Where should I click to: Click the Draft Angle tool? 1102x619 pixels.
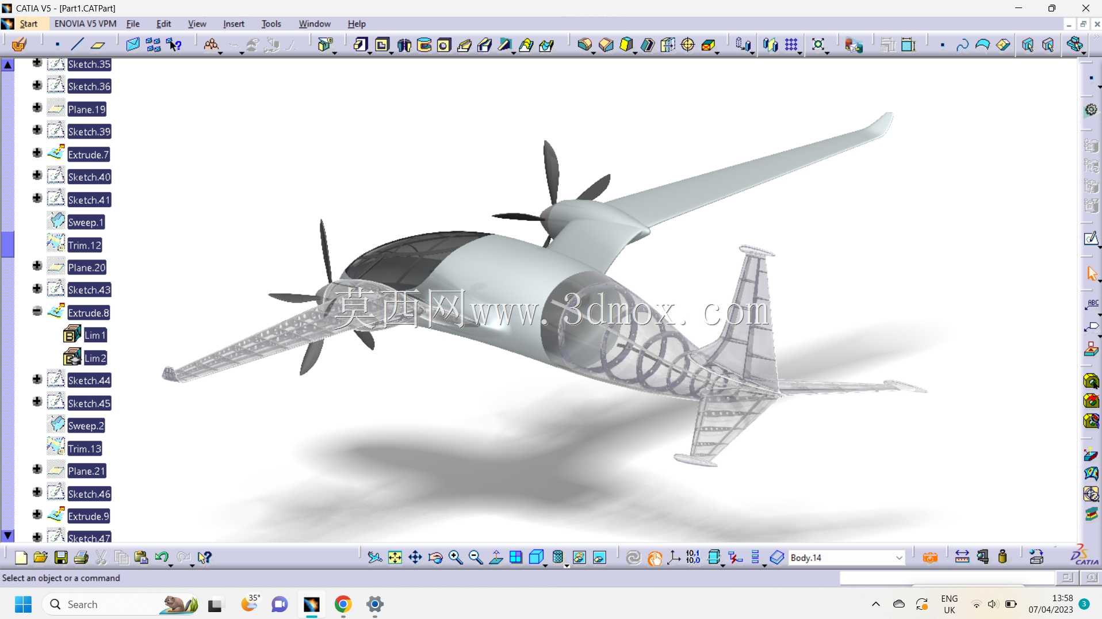click(626, 44)
